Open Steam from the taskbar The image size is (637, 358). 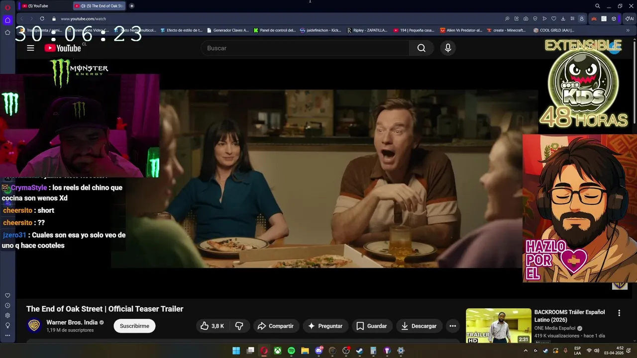(x=359, y=351)
